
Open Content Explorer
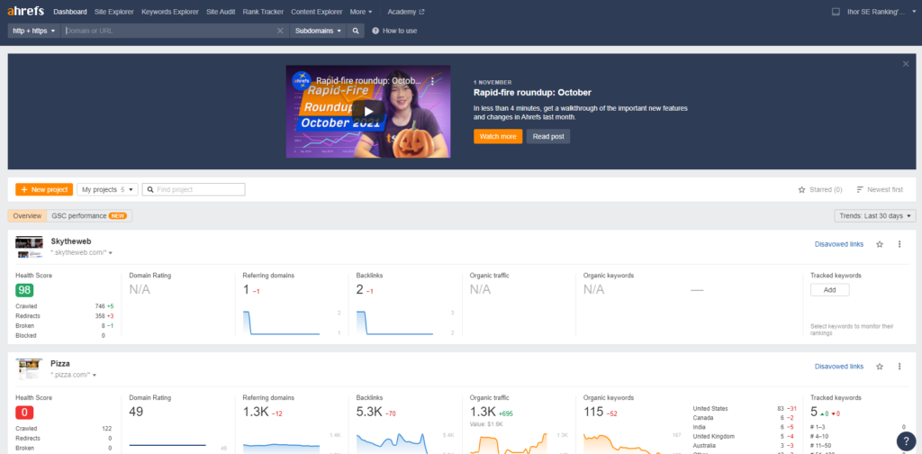[316, 12]
